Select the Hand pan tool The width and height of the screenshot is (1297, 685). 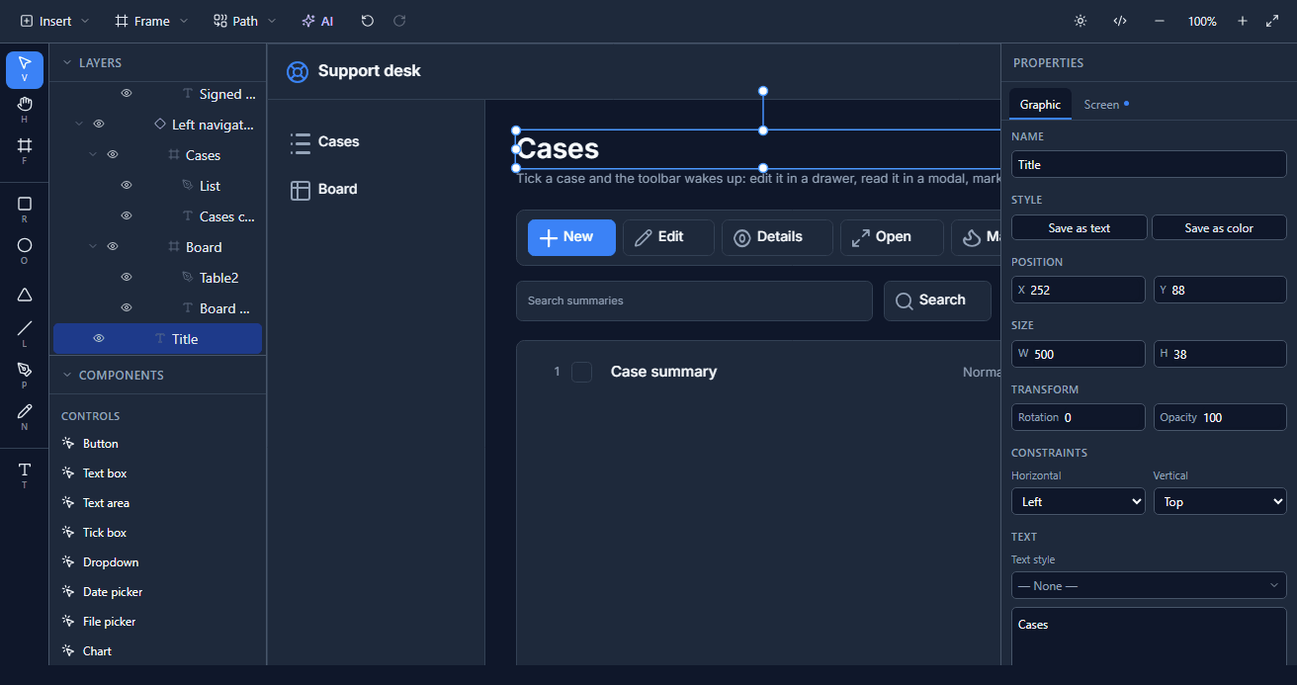point(25,109)
